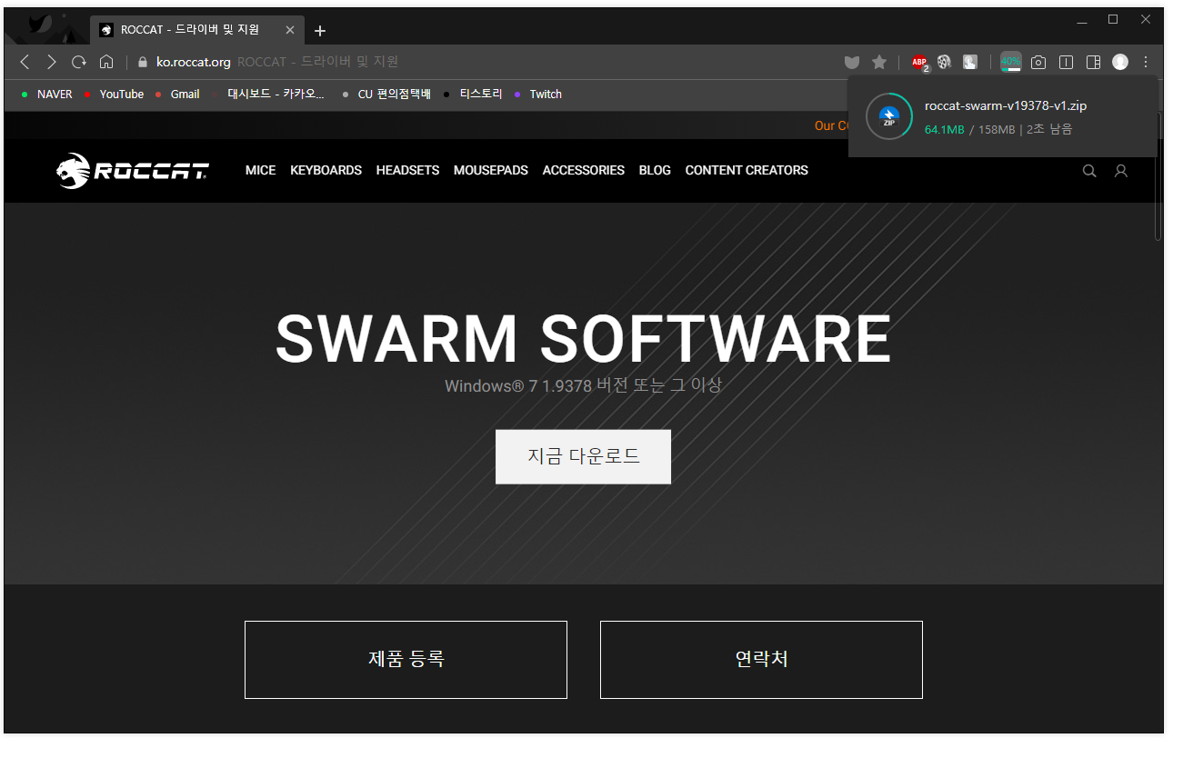The height and width of the screenshot is (758, 1183).
Task: Click the 지금 다운로드 button
Action: (583, 456)
